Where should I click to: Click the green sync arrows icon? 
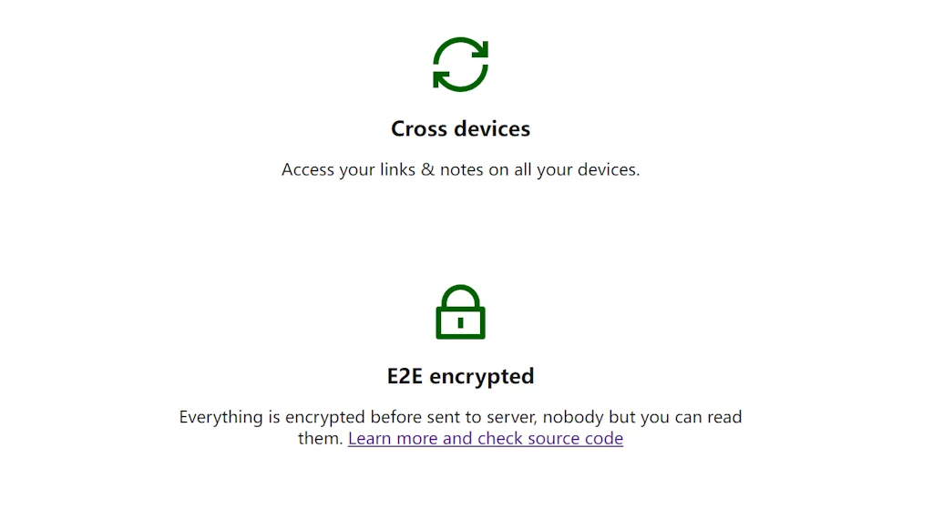(460, 65)
